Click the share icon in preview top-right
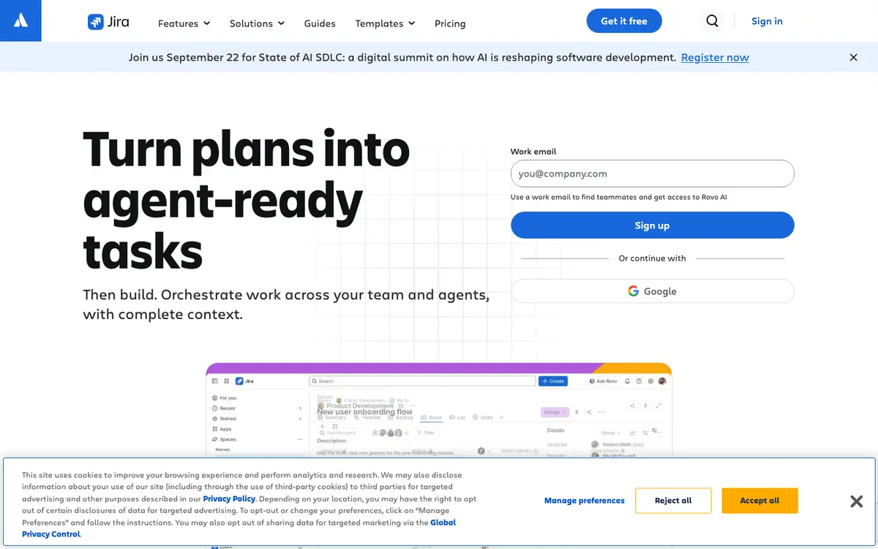 [x=633, y=406]
